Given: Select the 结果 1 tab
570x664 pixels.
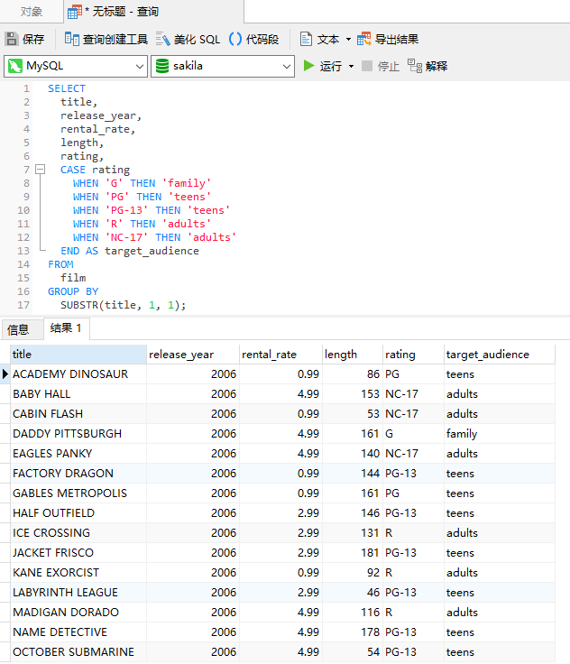Looking at the screenshot, I should pos(66,328).
